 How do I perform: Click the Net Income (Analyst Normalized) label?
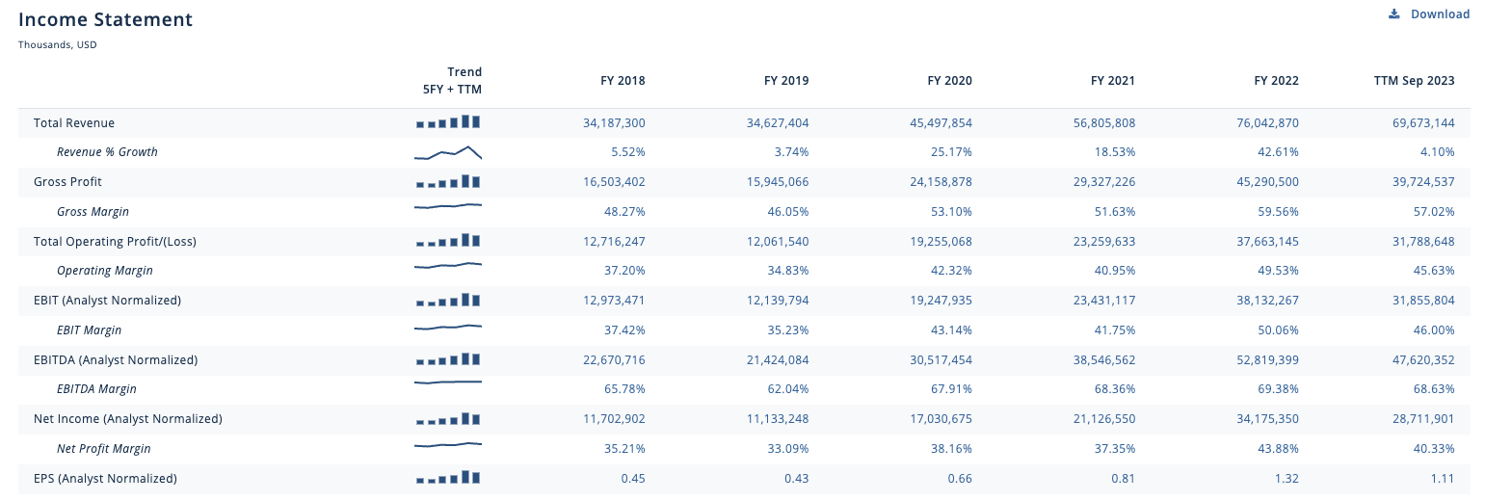[128, 419]
